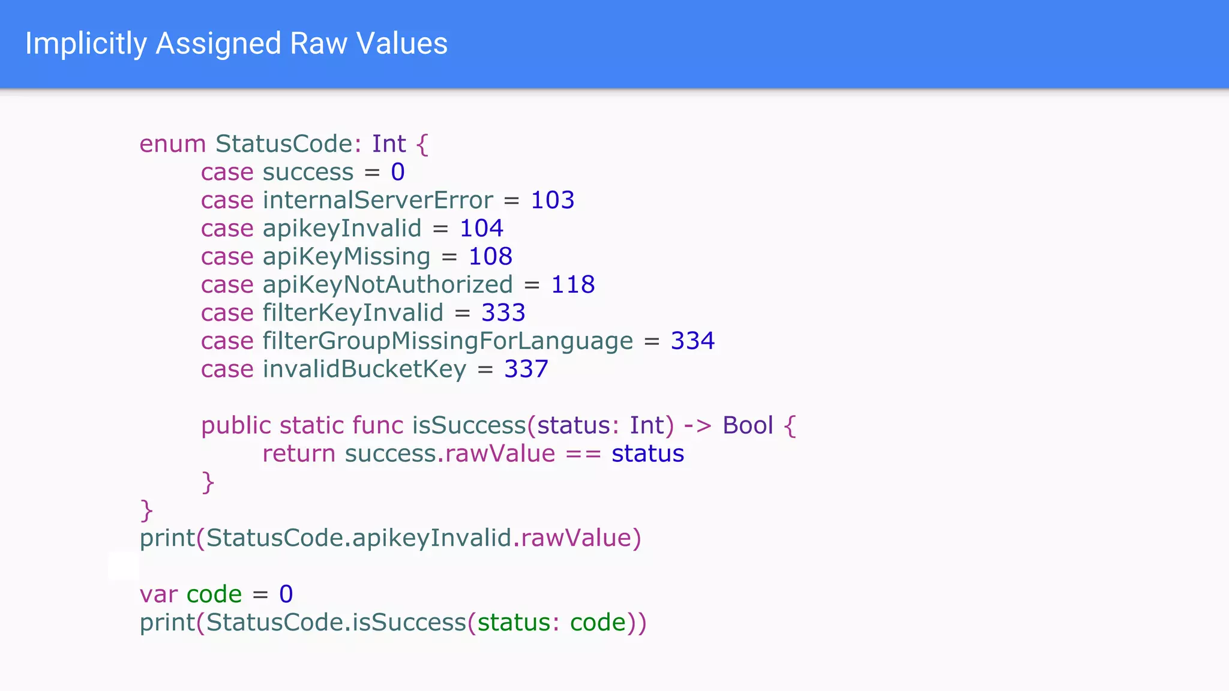Click the print apikeyInvalid.rawValue statement
The height and width of the screenshot is (691, 1229).
click(390, 538)
